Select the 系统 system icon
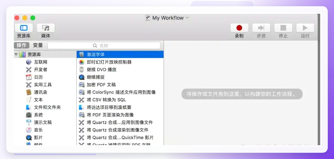Image resolution: width=334 pixels, height=159 pixels. point(29,115)
